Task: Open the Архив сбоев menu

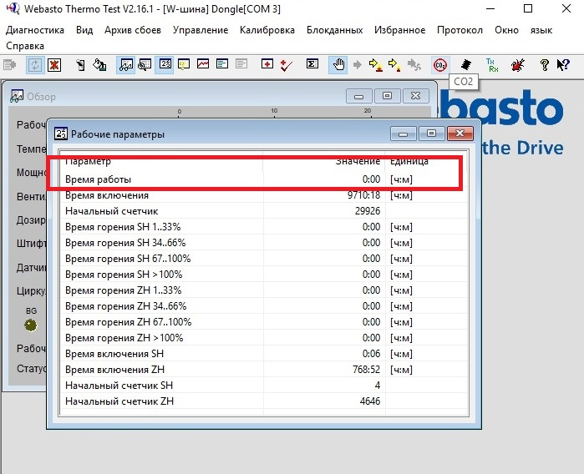Action: pos(133,30)
